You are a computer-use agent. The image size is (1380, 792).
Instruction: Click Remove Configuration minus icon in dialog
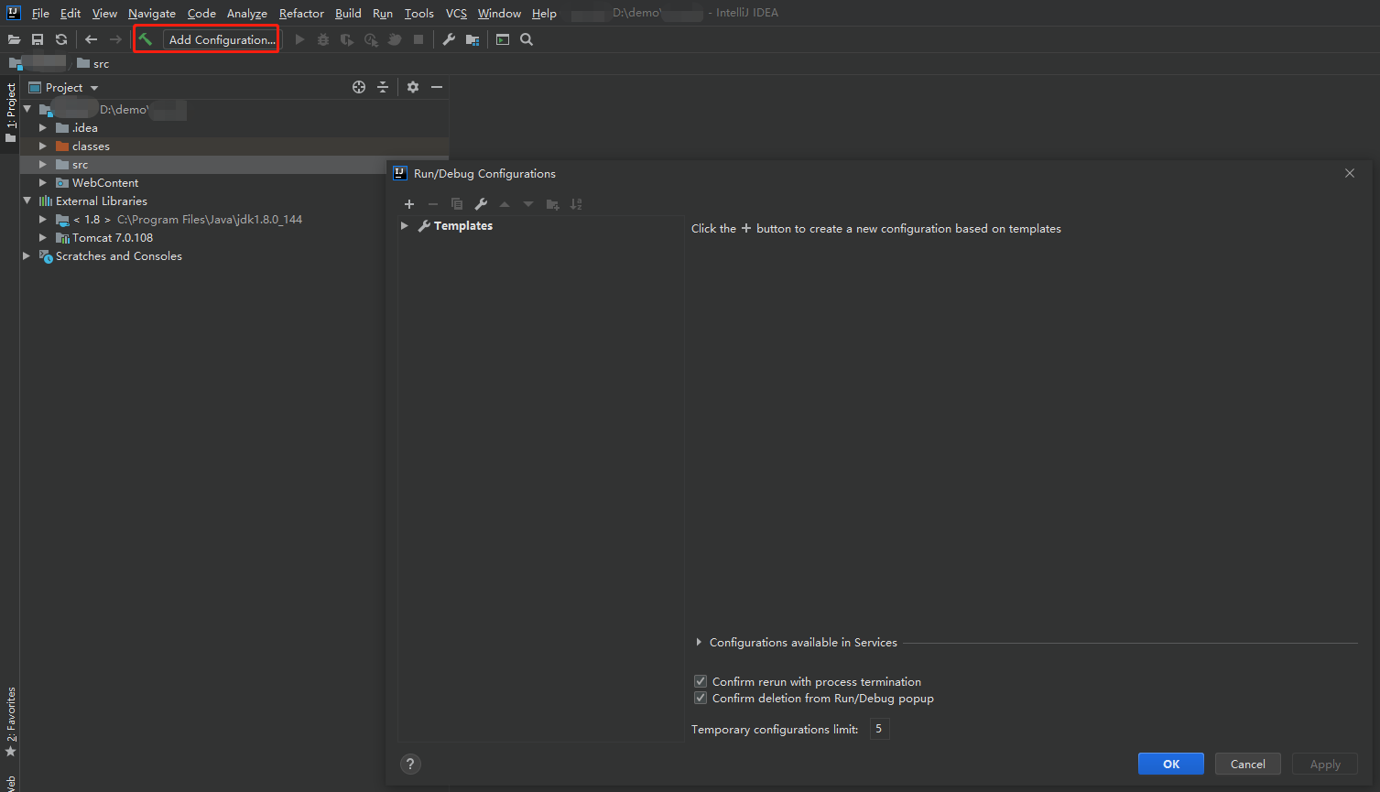433,204
